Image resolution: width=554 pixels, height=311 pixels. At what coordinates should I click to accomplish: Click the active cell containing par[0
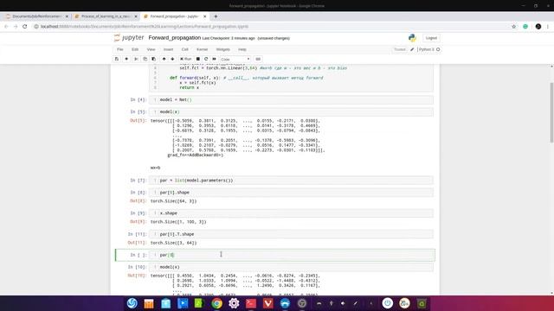coord(292,255)
